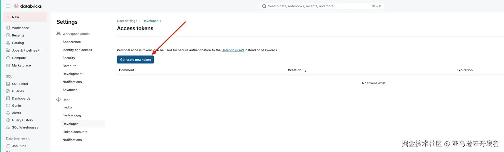Open the Security settings section
The image size is (504, 152).
coord(69,58)
